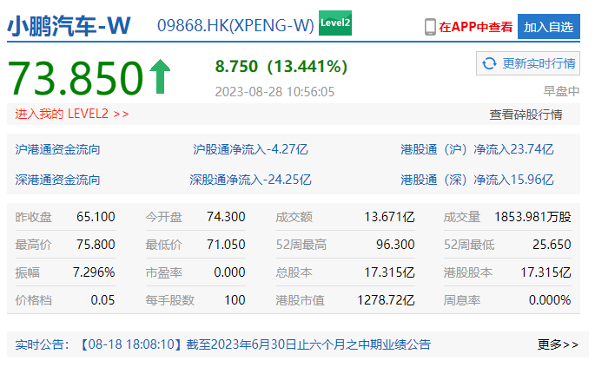The height and width of the screenshot is (367, 595).
Task: Click 港股市值 value 1278.72亿
Action: pos(386,300)
